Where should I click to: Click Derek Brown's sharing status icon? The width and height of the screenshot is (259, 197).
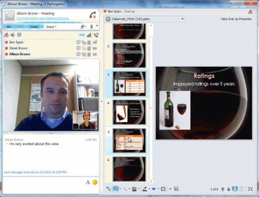(x=95, y=48)
